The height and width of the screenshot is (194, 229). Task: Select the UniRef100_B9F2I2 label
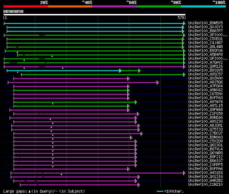(x=205, y=157)
